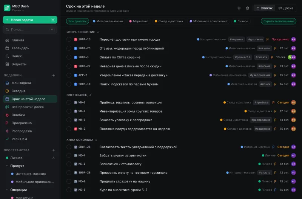Open Главная home icon in sidebar
The image size is (302, 199).
point(7,40)
